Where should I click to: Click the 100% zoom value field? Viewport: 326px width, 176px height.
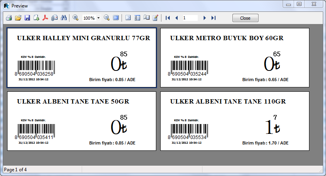click(90, 18)
